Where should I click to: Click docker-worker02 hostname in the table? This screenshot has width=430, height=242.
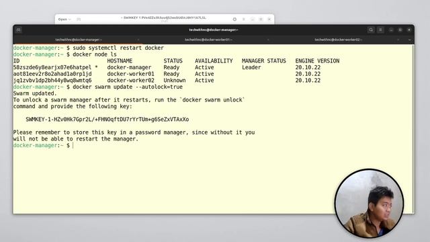point(130,81)
